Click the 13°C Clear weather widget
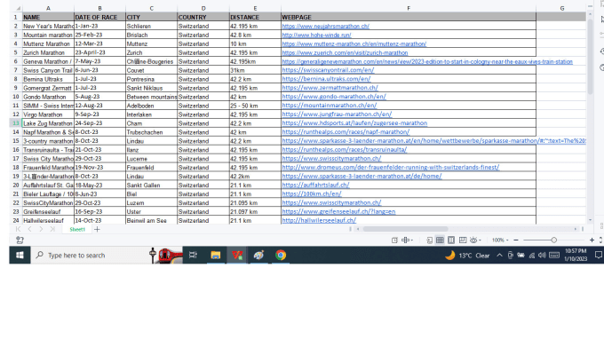The height and width of the screenshot is (339, 604). (467, 256)
